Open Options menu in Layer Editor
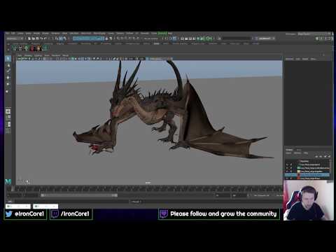The image size is (336, 252). 297,153
